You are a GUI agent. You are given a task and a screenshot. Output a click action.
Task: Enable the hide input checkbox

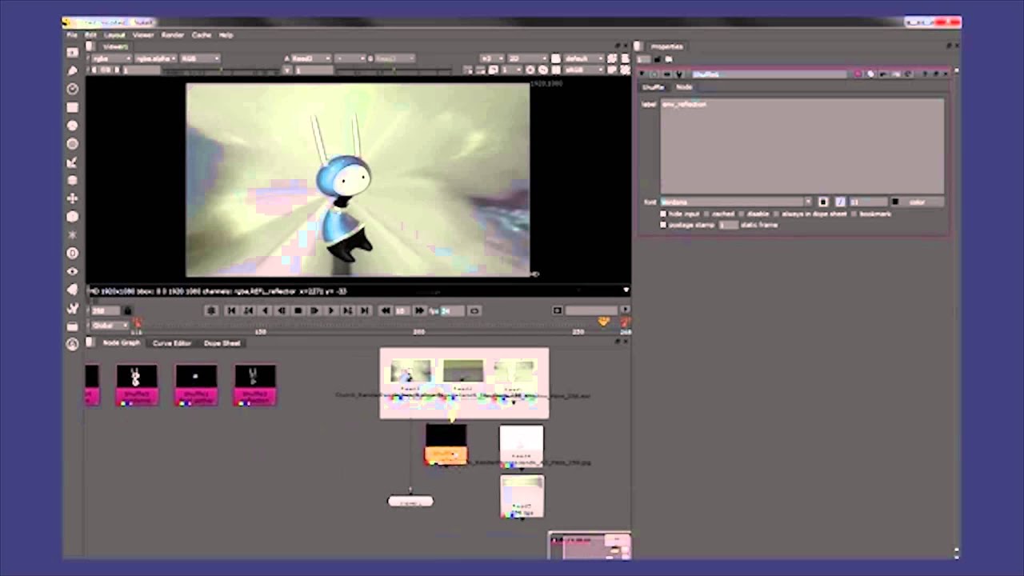[663, 214]
